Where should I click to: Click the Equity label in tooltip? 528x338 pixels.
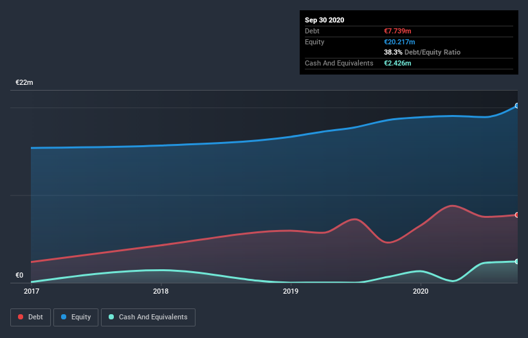pyautogui.click(x=314, y=42)
